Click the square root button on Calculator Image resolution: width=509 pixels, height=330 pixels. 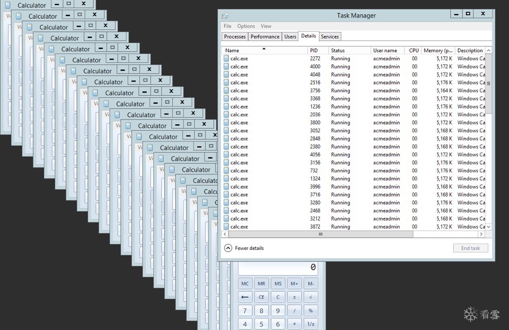[x=311, y=297]
